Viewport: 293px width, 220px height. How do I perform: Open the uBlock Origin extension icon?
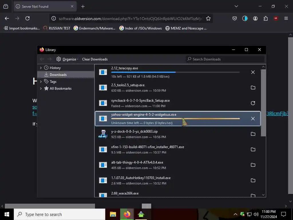point(276,18)
